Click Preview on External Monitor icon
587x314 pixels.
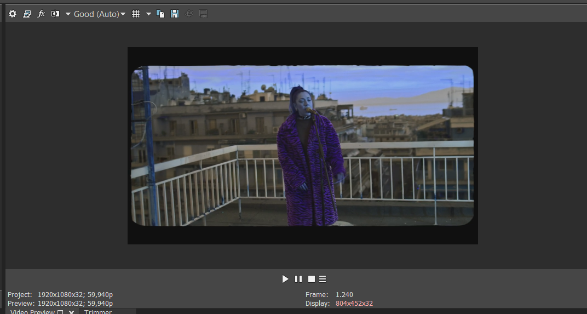click(27, 14)
